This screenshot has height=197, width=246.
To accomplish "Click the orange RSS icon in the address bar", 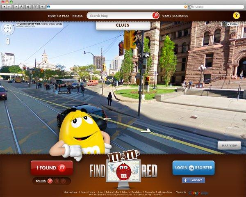I will 186,7.
